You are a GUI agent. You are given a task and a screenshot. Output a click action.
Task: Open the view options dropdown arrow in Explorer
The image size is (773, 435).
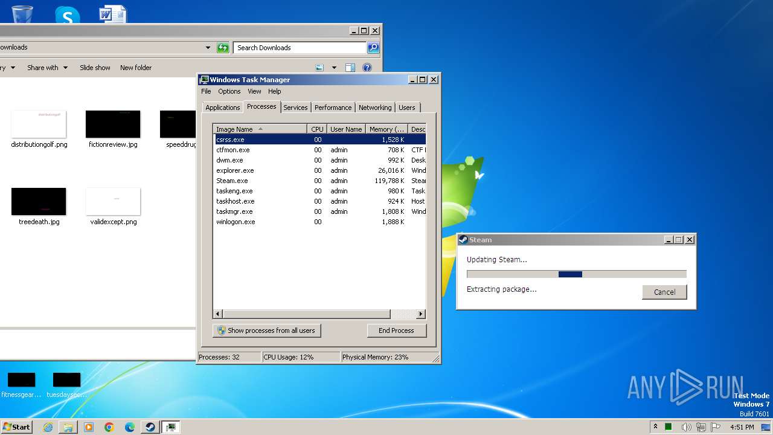point(333,68)
